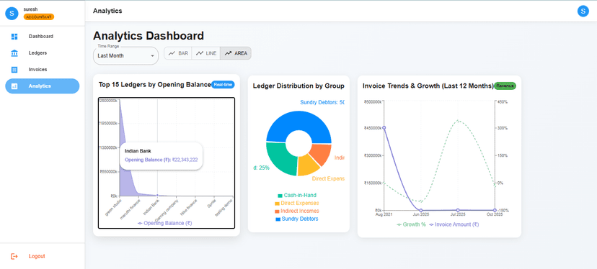Click the 'Analytics' top bar title
The width and height of the screenshot is (597, 269).
[x=107, y=11]
